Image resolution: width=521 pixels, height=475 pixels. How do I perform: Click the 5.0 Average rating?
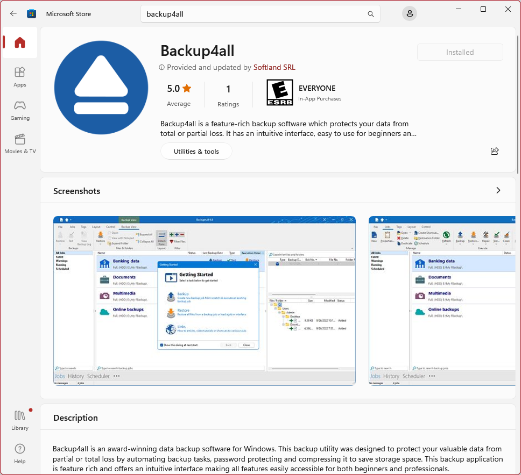click(179, 95)
